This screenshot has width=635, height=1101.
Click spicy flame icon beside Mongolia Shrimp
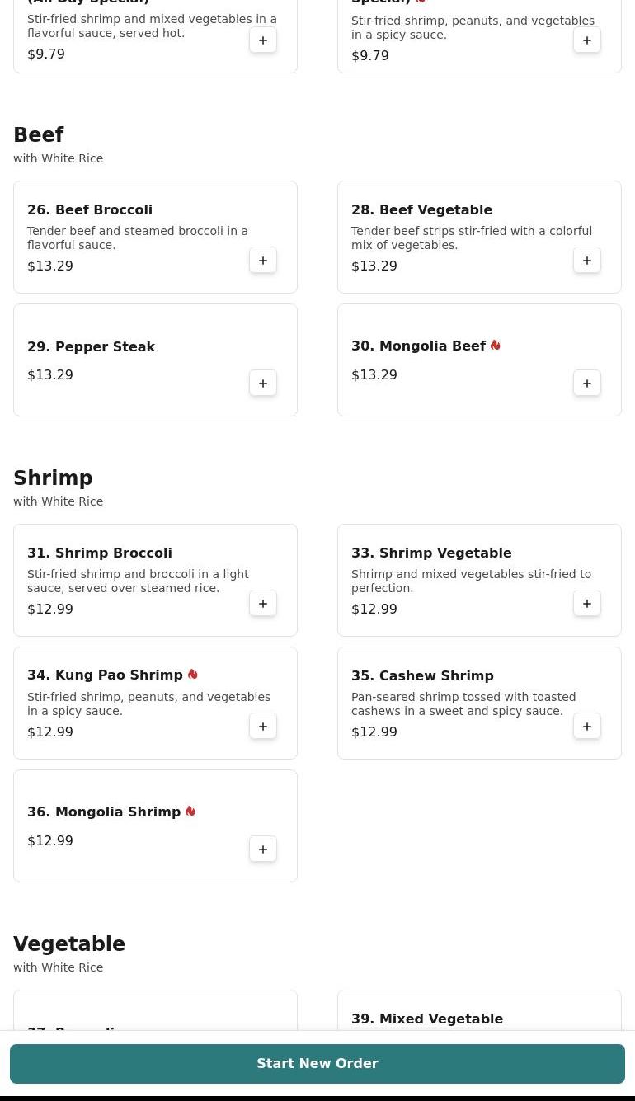pos(190,812)
